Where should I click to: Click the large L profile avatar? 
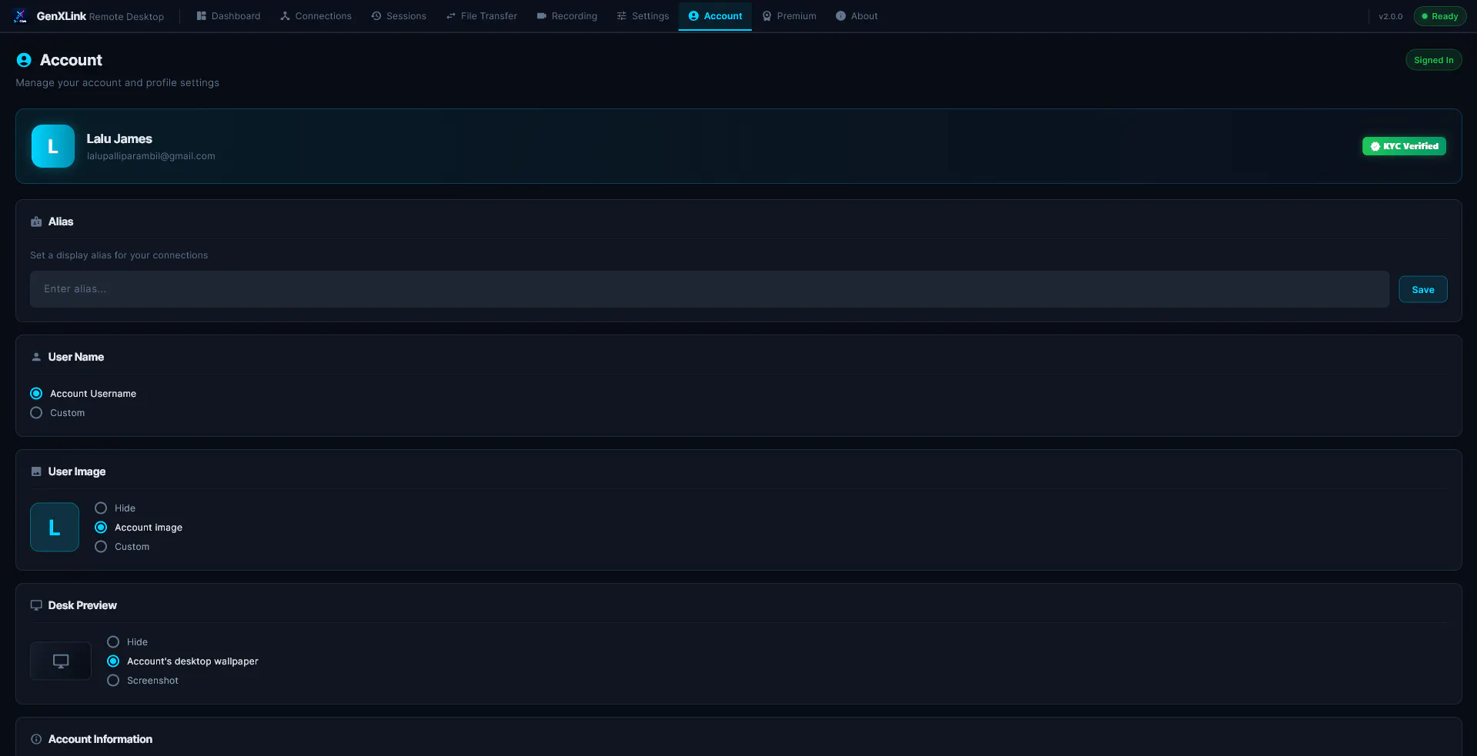click(x=53, y=146)
